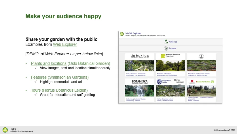Open the de hortus Amsterdam garden photo

tap(139, 65)
